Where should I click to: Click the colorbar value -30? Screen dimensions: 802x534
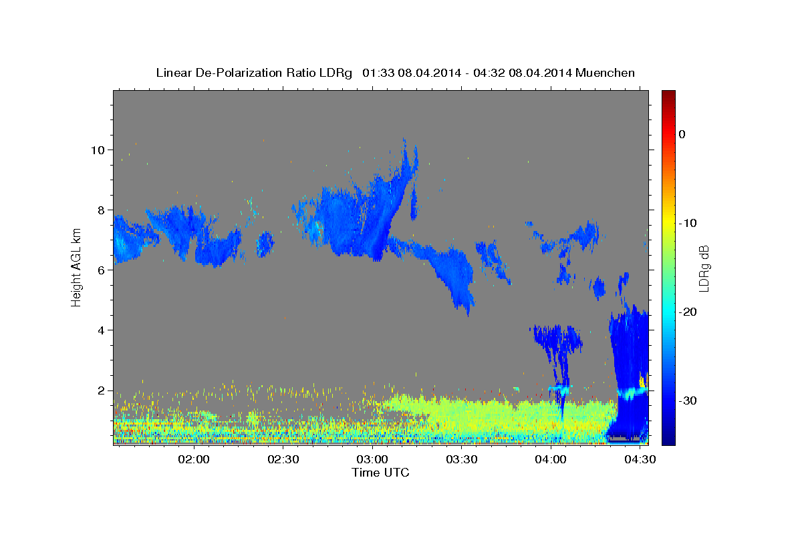688,400
